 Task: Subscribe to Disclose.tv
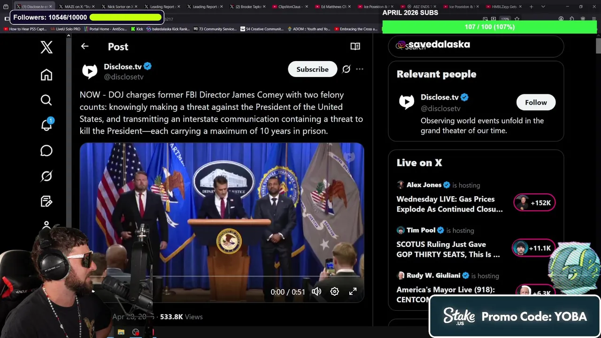coord(312,69)
